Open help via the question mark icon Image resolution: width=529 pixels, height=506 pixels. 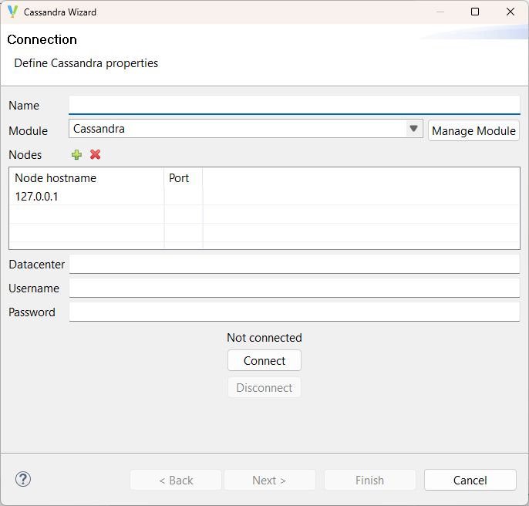[23, 479]
